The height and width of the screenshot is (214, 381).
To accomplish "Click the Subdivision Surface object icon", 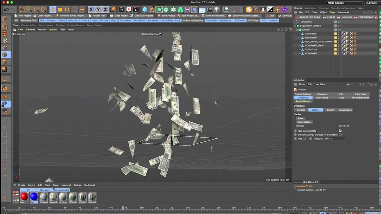I will tap(298, 26).
